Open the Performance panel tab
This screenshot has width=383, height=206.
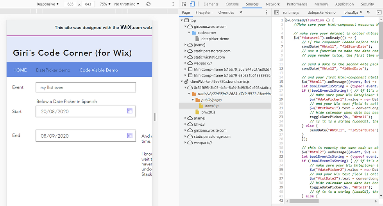pyautogui.click(x=297, y=4)
